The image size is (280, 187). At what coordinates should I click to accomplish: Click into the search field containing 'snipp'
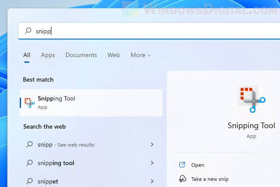pos(149,31)
